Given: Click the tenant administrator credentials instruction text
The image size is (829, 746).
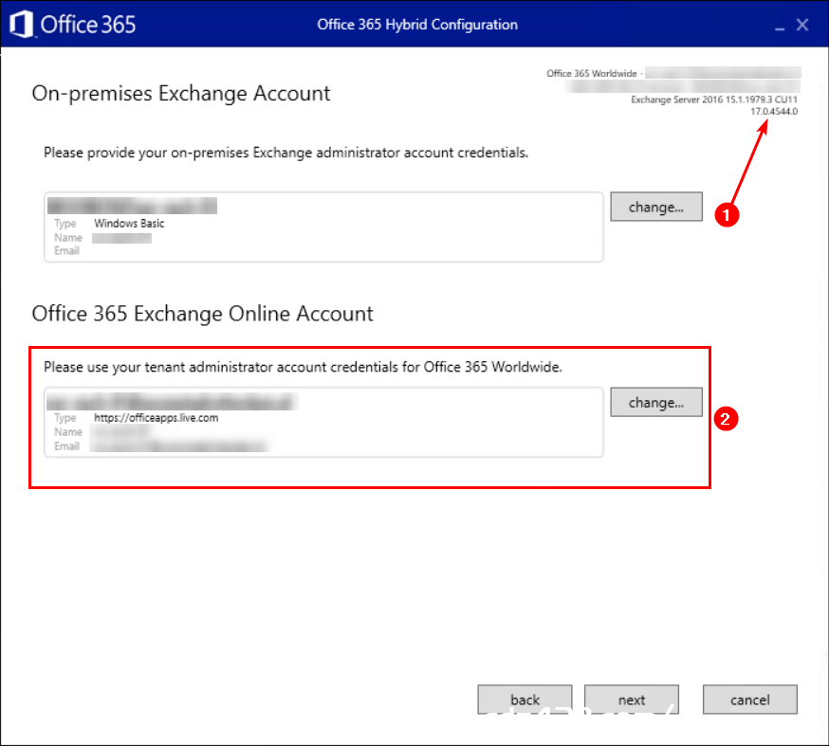Looking at the screenshot, I should coord(303,367).
